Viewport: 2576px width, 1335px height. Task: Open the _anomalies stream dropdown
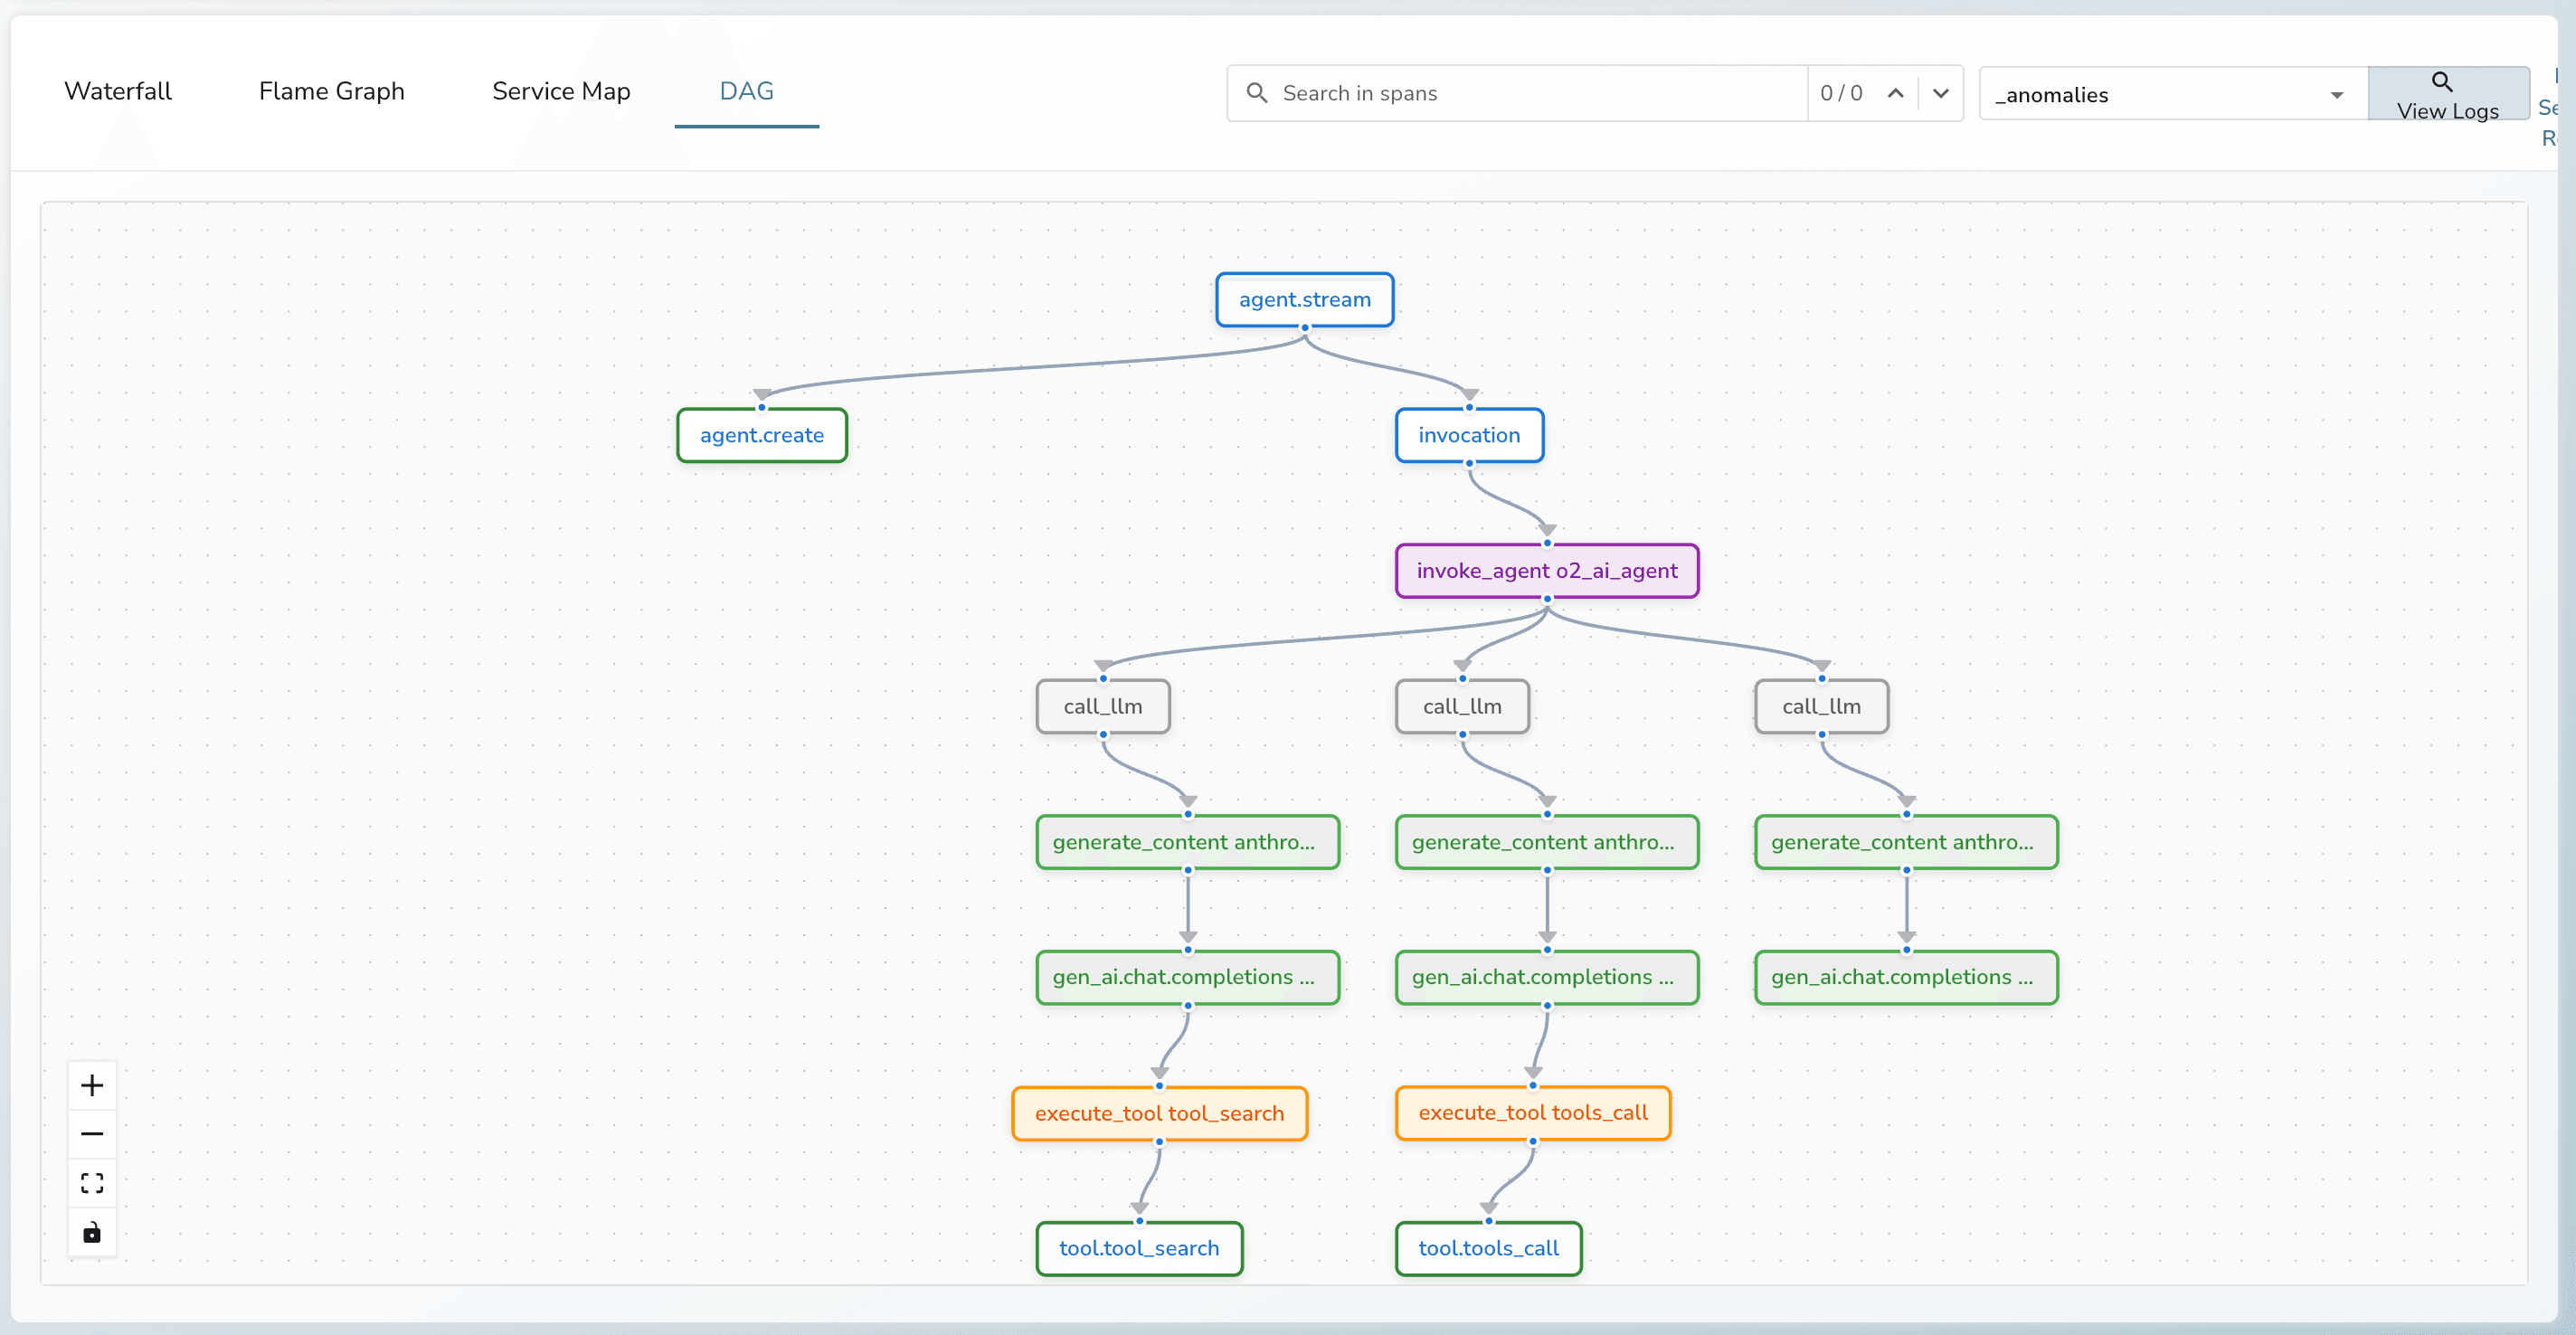pyautogui.click(x=2173, y=94)
